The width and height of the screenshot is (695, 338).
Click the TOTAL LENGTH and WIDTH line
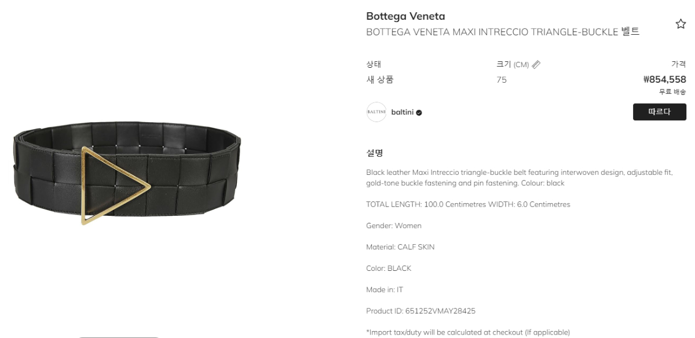tap(468, 204)
